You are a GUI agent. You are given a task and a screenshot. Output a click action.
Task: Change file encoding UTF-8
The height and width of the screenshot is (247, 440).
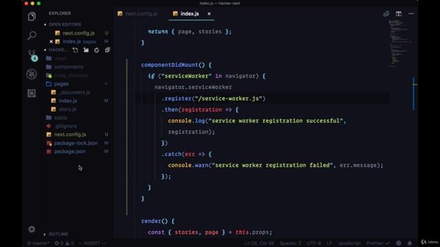(x=313, y=243)
